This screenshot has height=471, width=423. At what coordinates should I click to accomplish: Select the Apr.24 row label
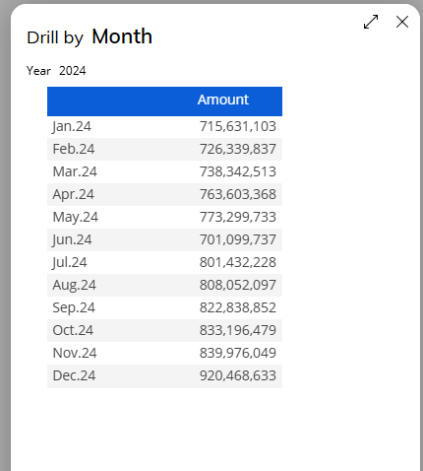[73, 194]
